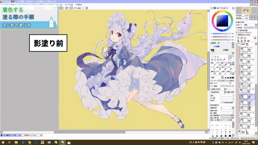Create a new layer folder
258x145 pixels.
pos(245,38)
